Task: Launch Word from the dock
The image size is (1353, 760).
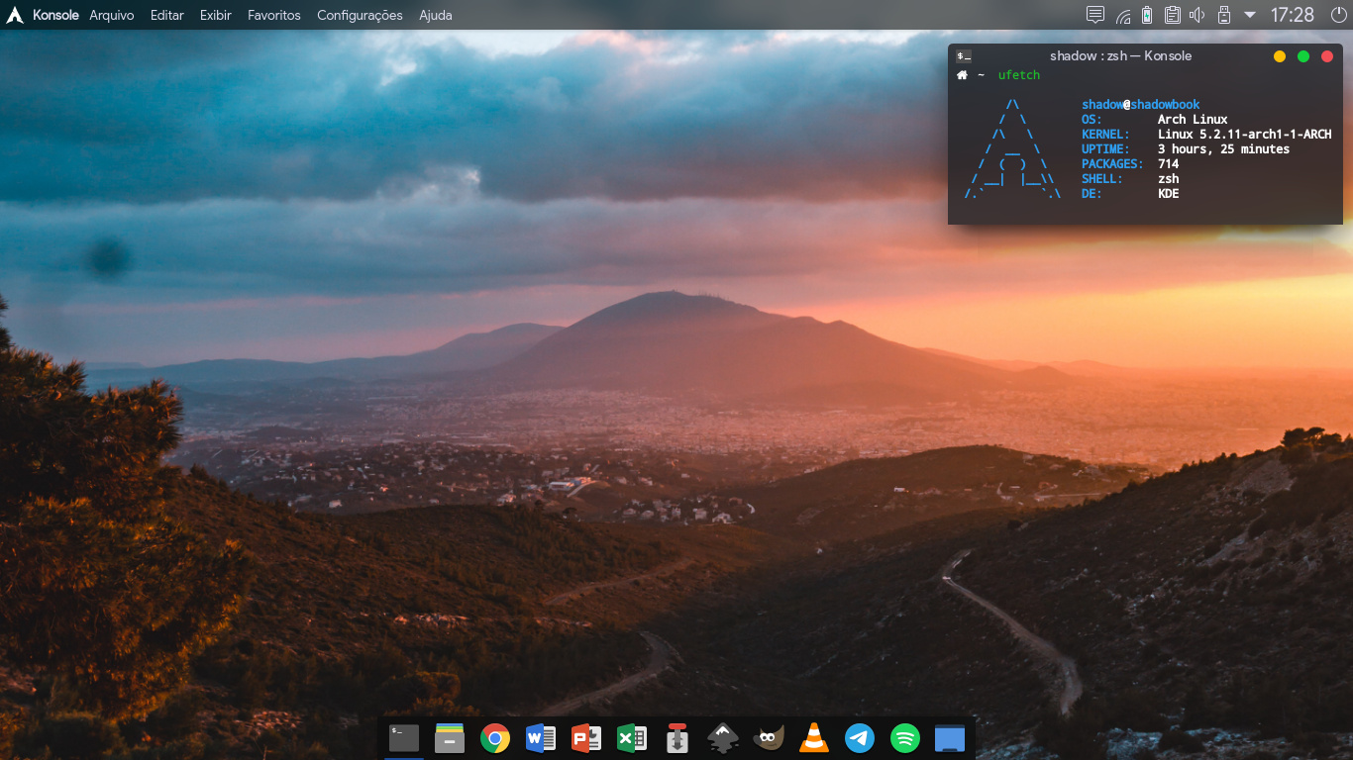Action: (x=541, y=738)
